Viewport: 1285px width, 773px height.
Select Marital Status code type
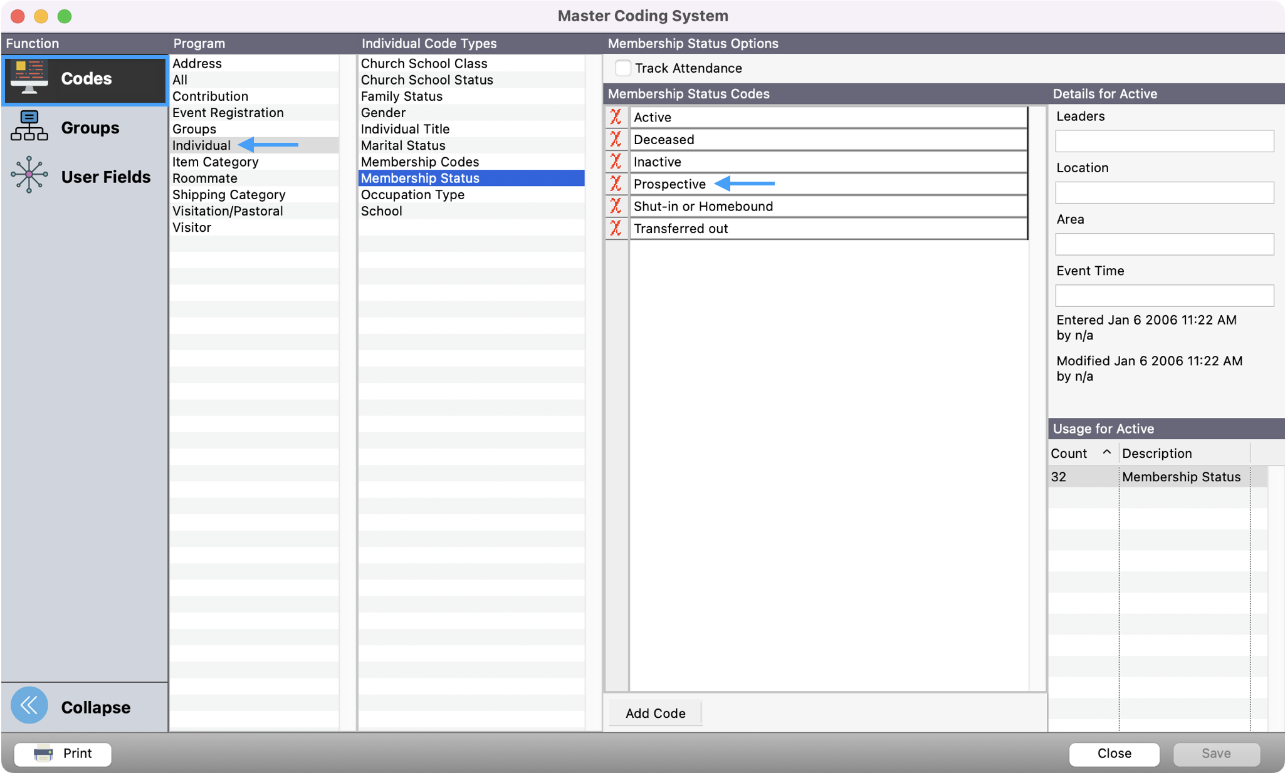tap(403, 145)
